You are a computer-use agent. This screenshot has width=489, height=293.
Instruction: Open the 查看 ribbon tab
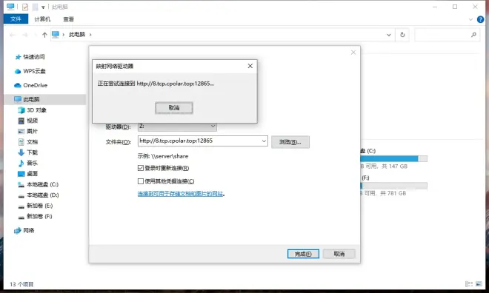coord(68,19)
